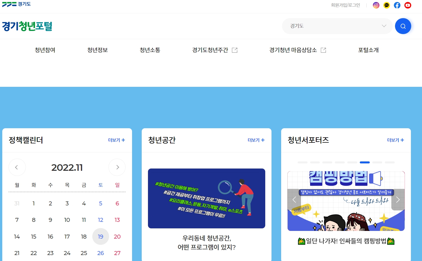Go to previous month in 정책캘린더
422x261 pixels.
click(x=17, y=167)
